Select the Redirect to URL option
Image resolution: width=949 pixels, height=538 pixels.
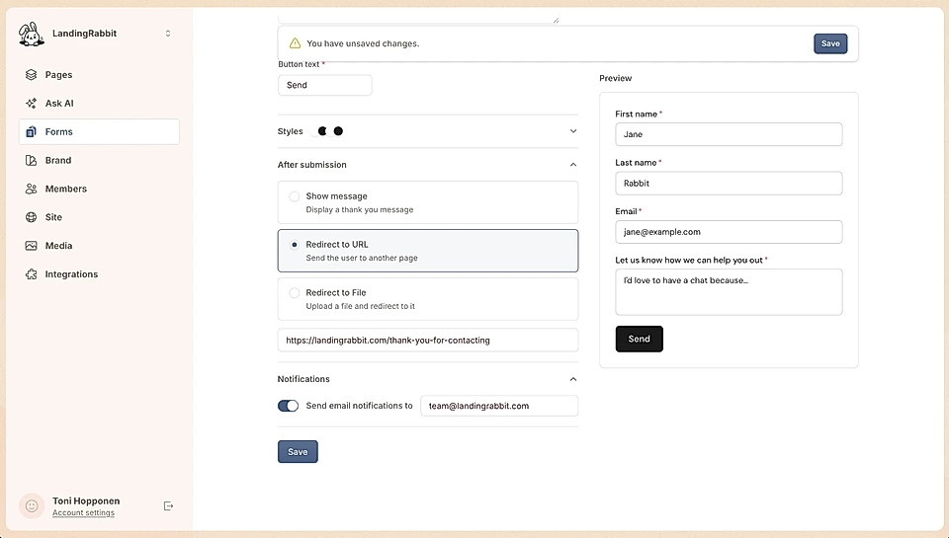pyautogui.click(x=428, y=251)
